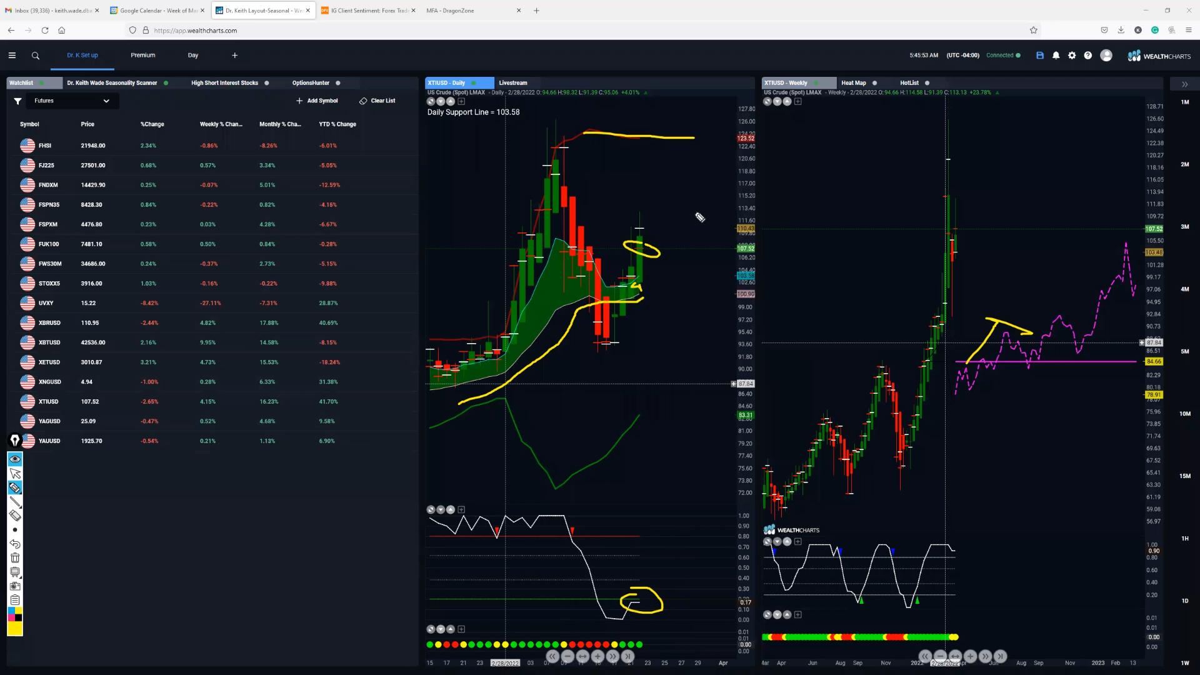Toggle link dot on High Short Interest tab
Viewport: 1200px width, 675px height.
click(267, 83)
